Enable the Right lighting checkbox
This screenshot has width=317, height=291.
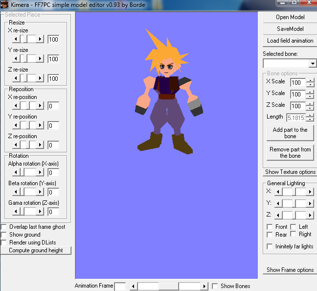pyautogui.click(x=293, y=234)
